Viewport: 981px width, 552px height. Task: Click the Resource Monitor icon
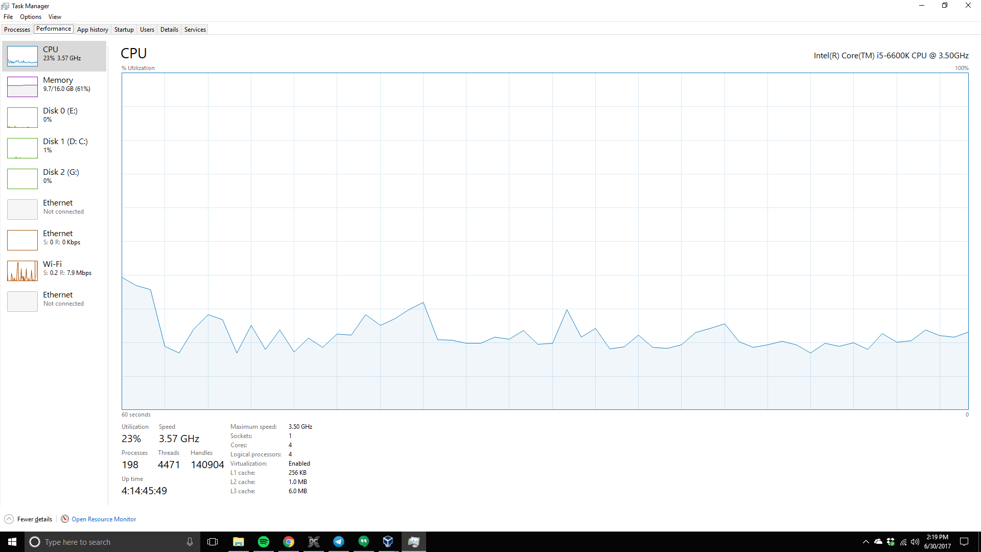[65, 519]
